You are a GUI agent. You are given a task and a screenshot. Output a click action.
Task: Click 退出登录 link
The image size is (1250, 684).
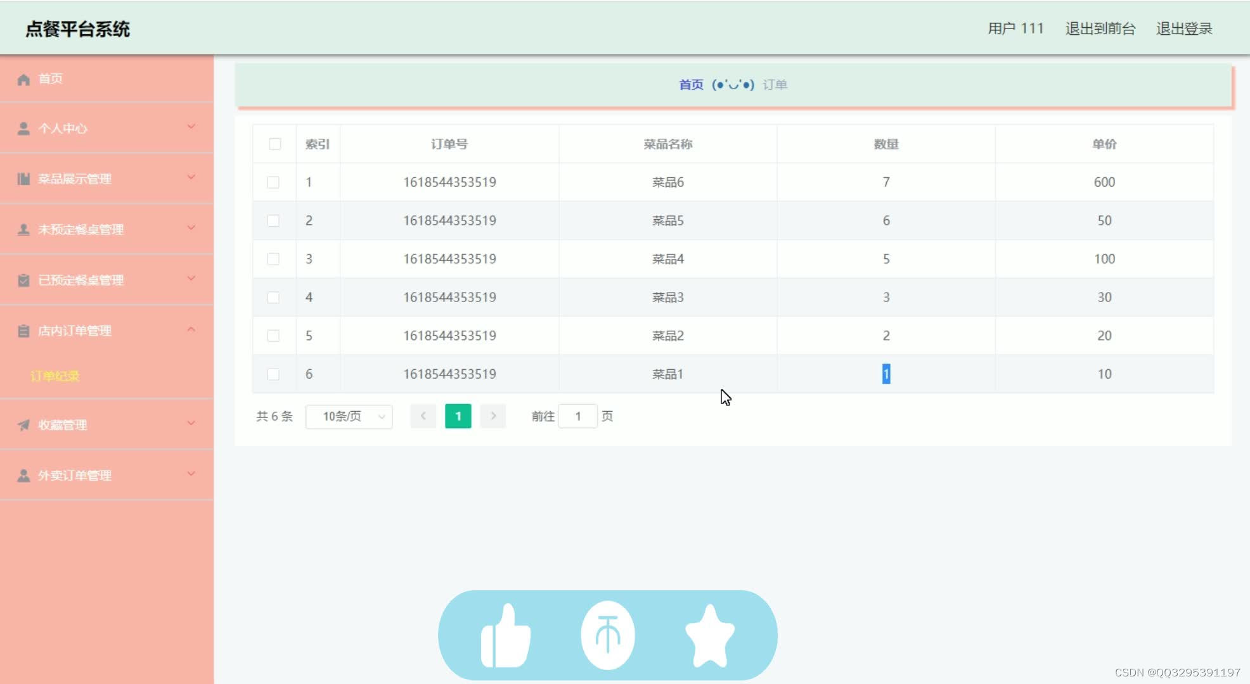pos(1184,28)
